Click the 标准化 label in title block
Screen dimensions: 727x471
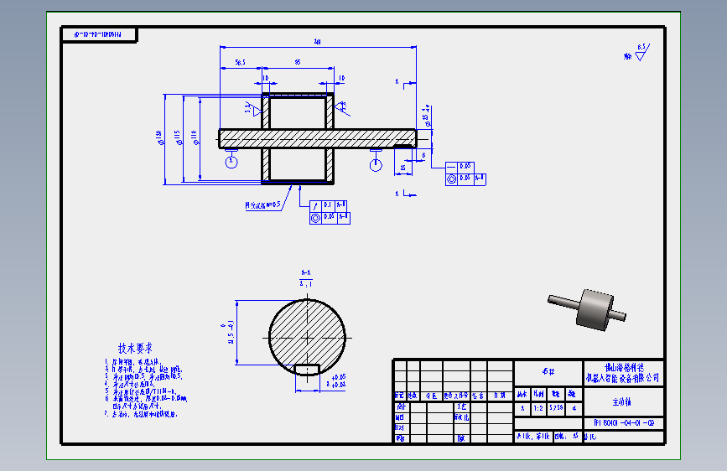click(x=462, y=417)
